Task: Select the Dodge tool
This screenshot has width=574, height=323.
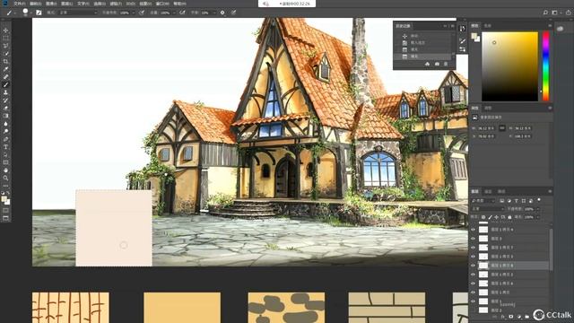Action: [x=5, y=131]
